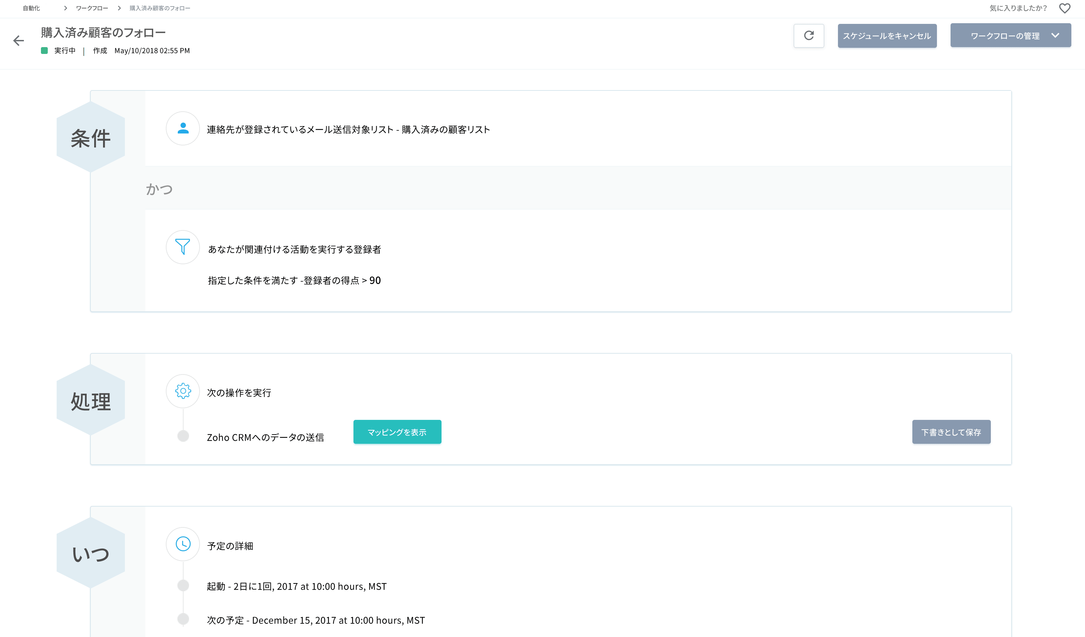1085x637 pixels.
Task: Click スケジュールをキャンセル button
Action: click(x=887, y=36)
